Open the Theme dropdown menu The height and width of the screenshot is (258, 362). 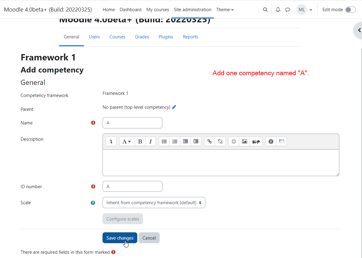click(225, 10)
